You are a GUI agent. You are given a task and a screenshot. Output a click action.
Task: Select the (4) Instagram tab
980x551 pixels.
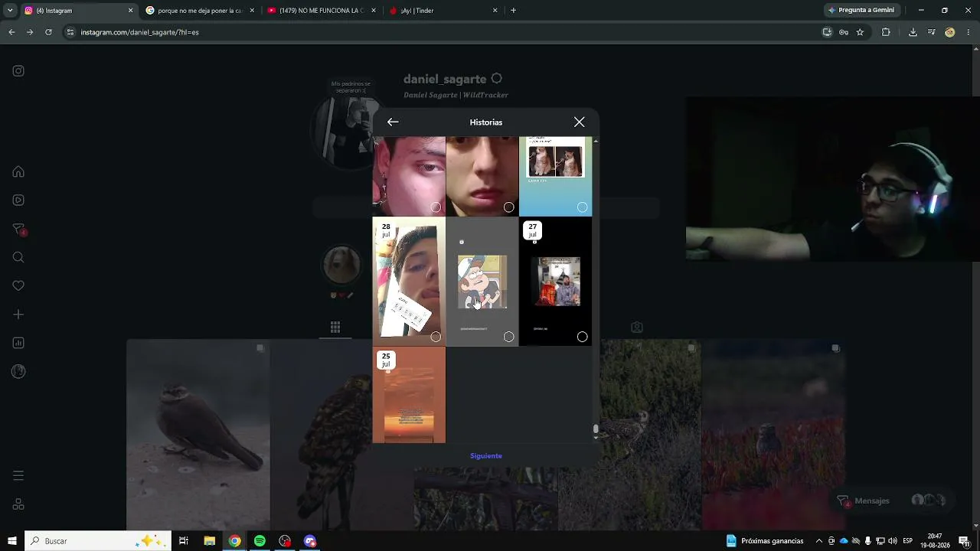point(78,11)
